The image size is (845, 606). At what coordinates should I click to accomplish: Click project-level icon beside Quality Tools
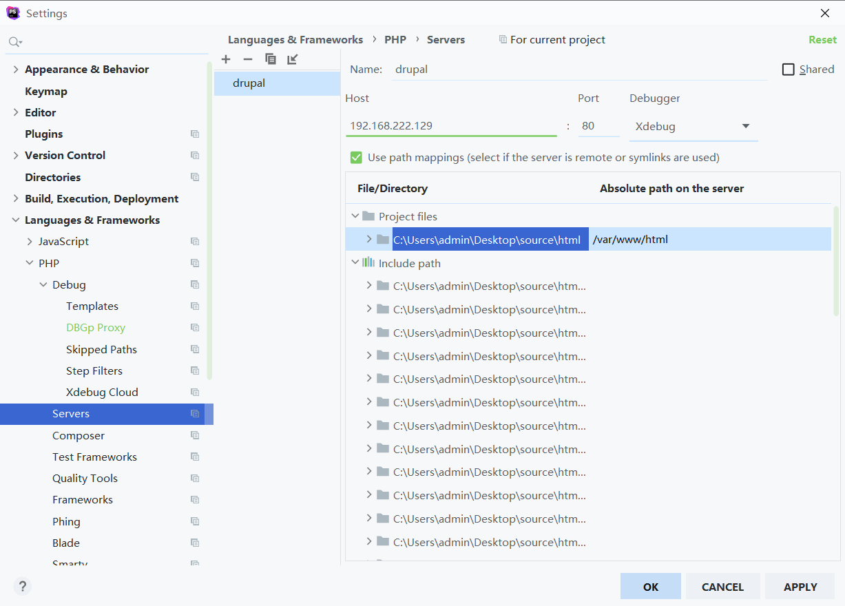(195, 479)
